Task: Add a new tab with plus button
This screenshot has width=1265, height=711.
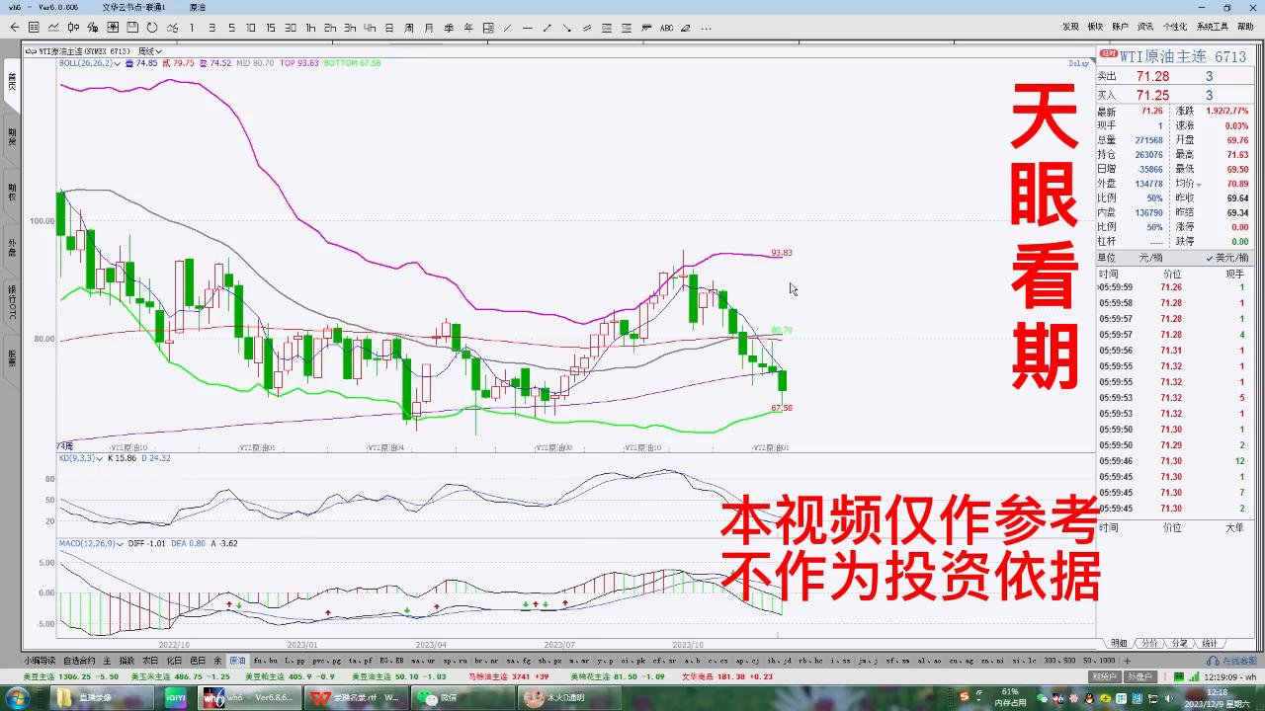Action: 1128,661
